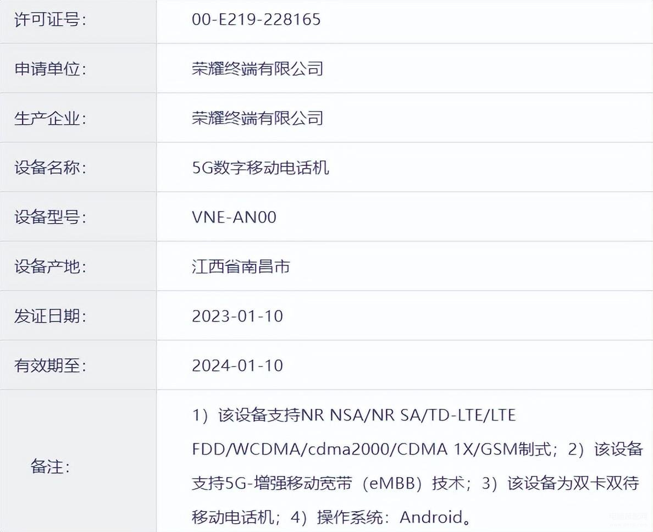Click the 设备型号 label

51,217
